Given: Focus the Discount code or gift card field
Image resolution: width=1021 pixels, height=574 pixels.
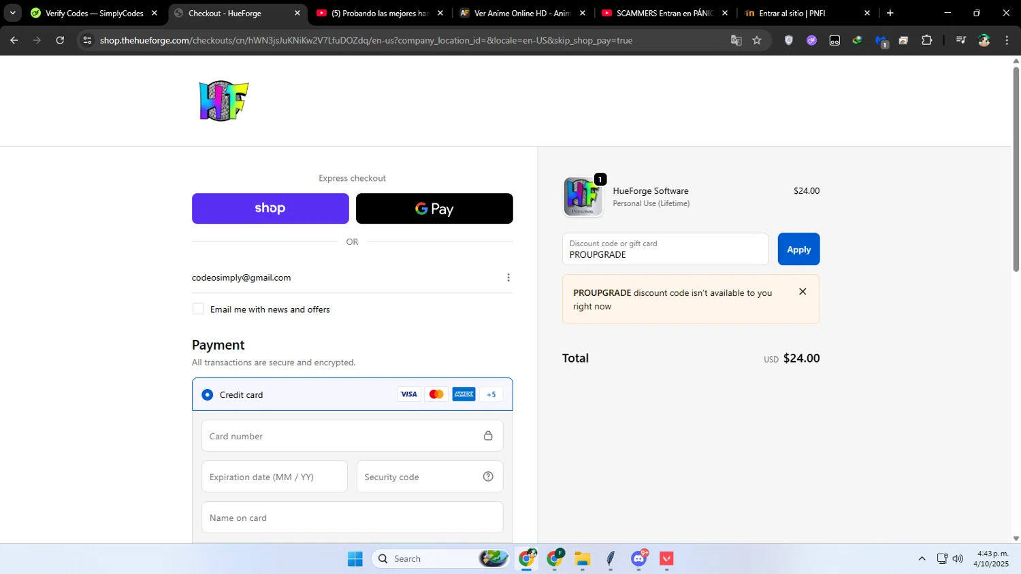Looking at the screenshot, I should pos(665,249).
